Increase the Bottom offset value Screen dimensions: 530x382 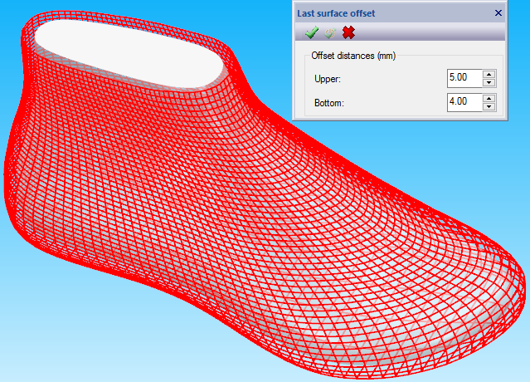pos(489,98)
